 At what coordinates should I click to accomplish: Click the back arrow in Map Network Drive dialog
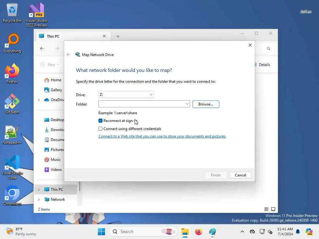point(69,54)
